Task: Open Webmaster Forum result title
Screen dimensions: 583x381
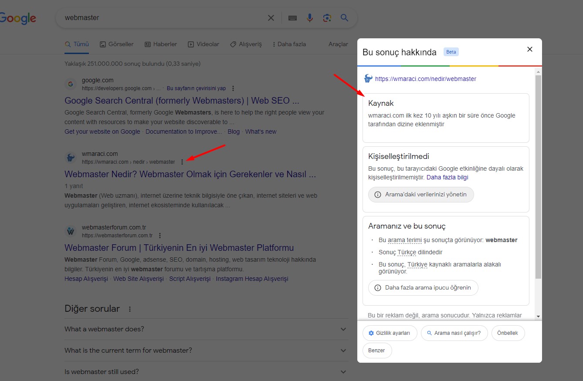Action: 179,248
